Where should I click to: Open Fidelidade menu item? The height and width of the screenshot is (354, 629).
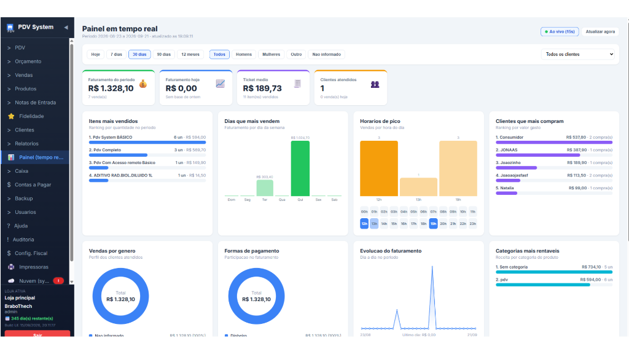[35, 116]
